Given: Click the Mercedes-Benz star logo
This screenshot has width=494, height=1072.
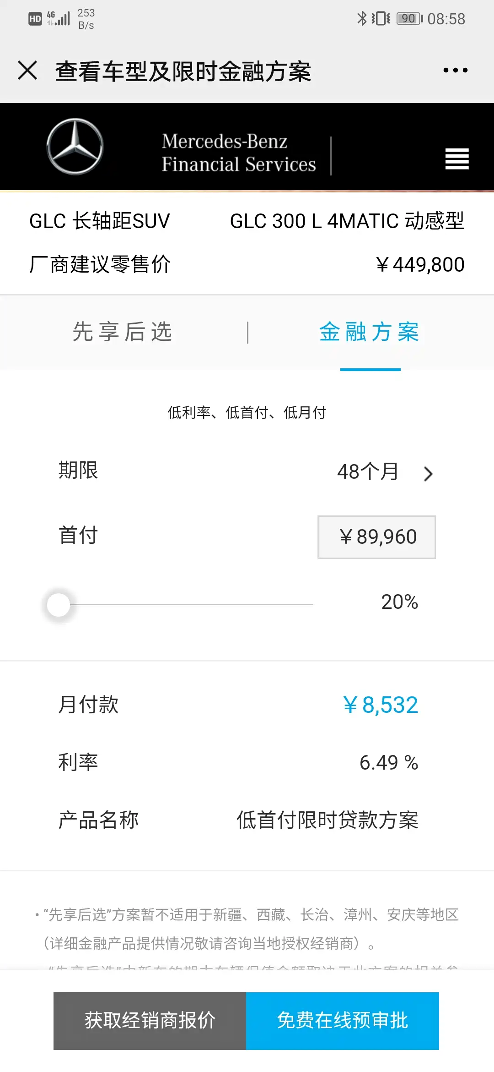Looking at the screenshot, I should (75, 147).
